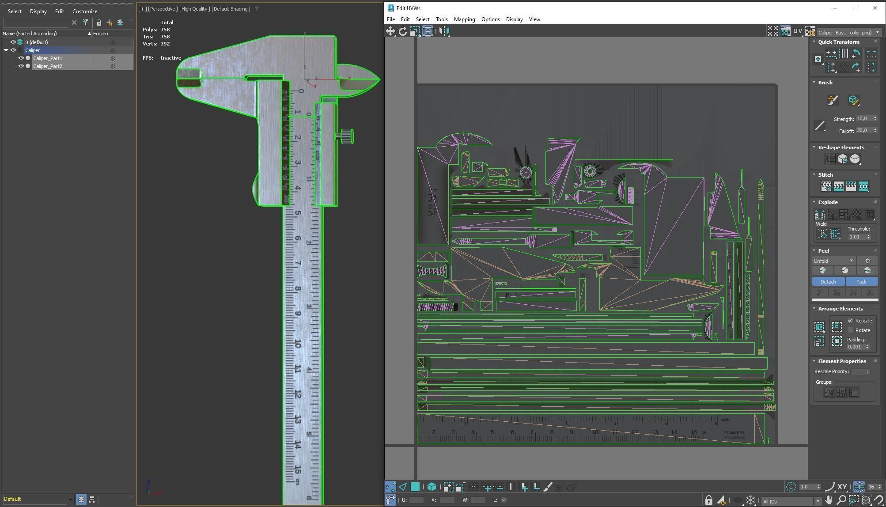
Task: Click the UV coordinate display button
Action: pyautogui.click(x=797, y=31)
